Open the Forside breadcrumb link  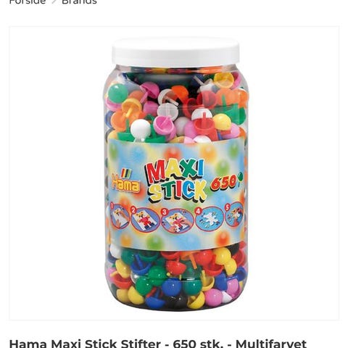pyautogui.click(x=28, y=2)
